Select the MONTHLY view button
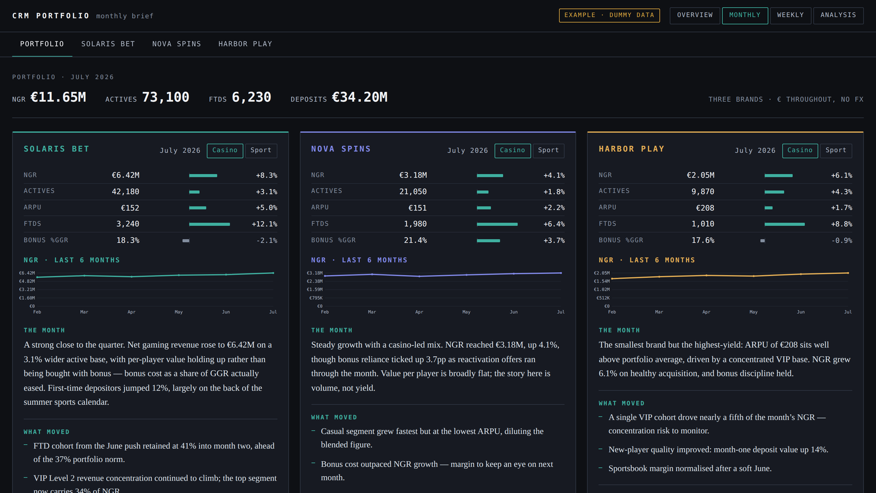The image size is (876, 493). coord(745,15)
